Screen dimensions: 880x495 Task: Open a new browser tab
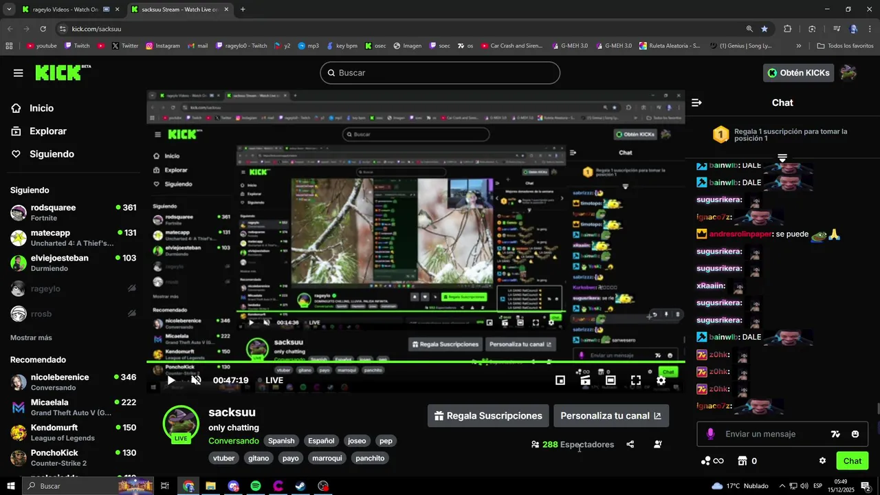243,10
